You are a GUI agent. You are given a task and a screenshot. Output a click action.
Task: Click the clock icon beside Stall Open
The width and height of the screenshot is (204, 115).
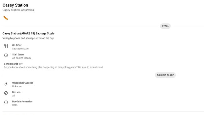coord(6,55)
